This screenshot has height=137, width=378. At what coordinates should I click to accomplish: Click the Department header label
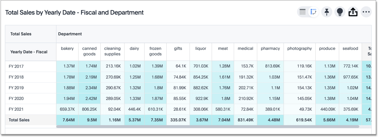pyautogui.click(x=70, y=34)
